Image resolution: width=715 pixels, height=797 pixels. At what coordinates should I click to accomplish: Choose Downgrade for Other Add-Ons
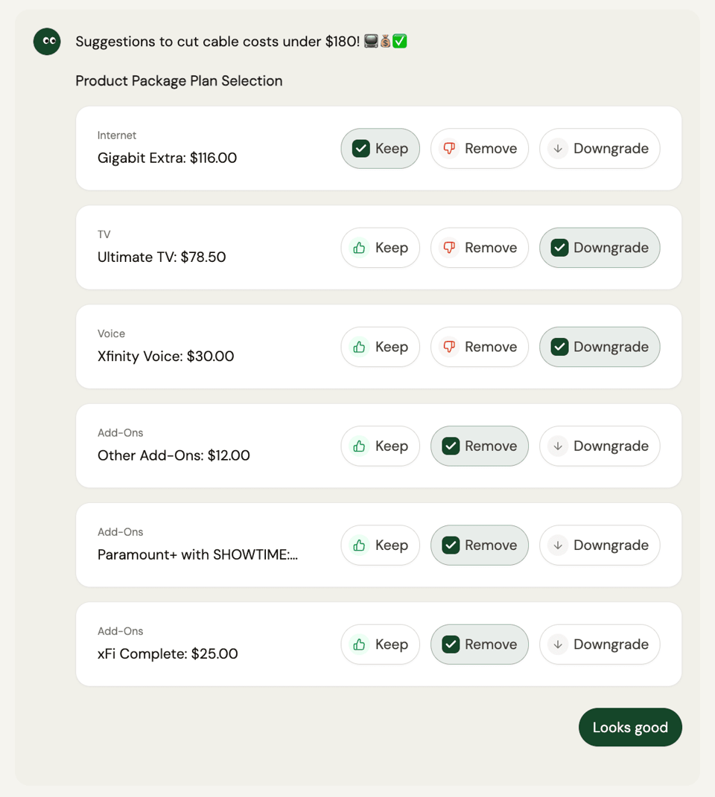[x=600, y=446]
